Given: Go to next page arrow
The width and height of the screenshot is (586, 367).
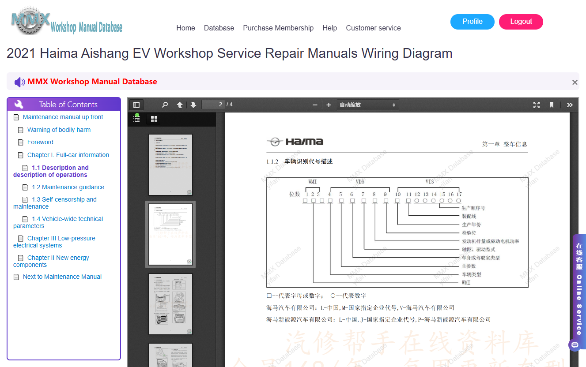Looking at the screenshot, I should [193, 105].
